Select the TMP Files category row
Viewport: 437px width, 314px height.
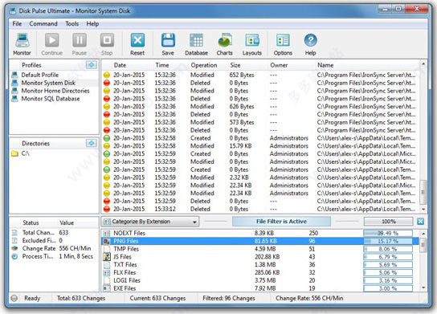coord(260,249)
